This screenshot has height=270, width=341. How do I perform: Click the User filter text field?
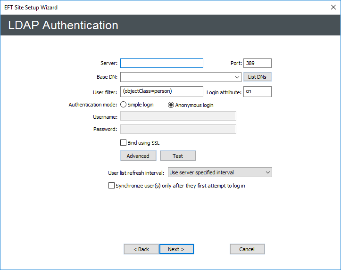point(161,91)
